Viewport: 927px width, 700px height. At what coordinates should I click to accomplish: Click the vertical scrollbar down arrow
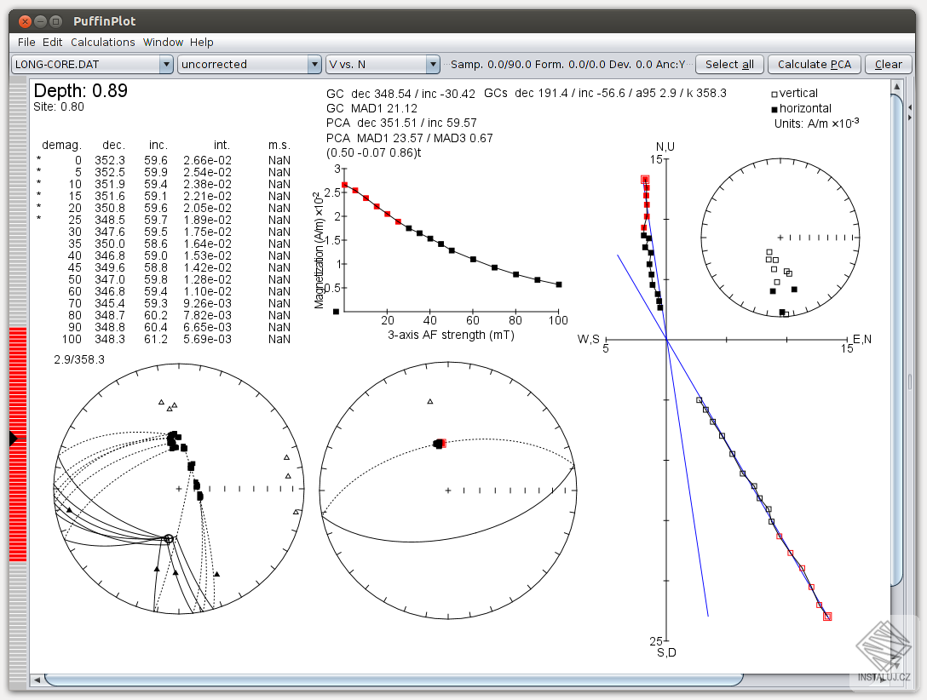pos(895,665)
